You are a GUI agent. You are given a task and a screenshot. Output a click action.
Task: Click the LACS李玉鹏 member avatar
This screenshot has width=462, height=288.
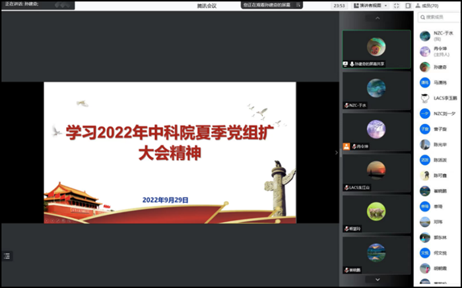[425, 98]
